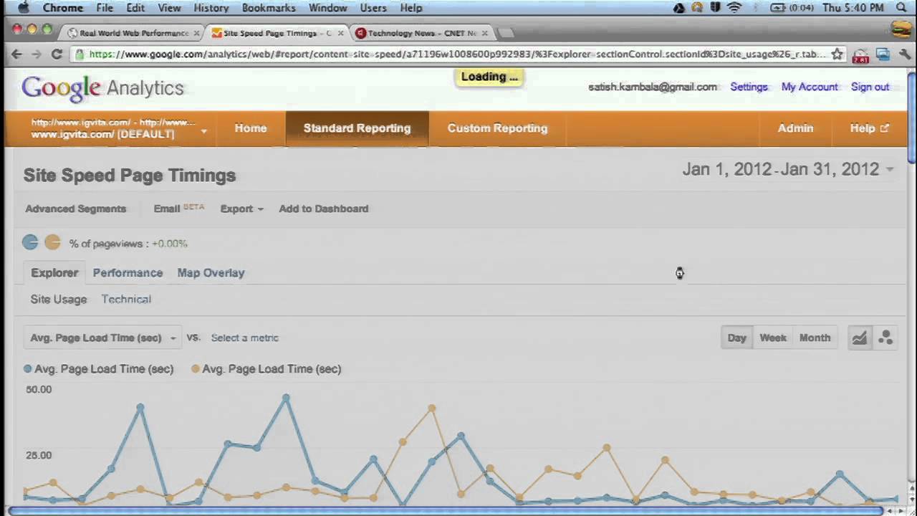Click Sign out
The image size is (917, 516).
(870, 87)
